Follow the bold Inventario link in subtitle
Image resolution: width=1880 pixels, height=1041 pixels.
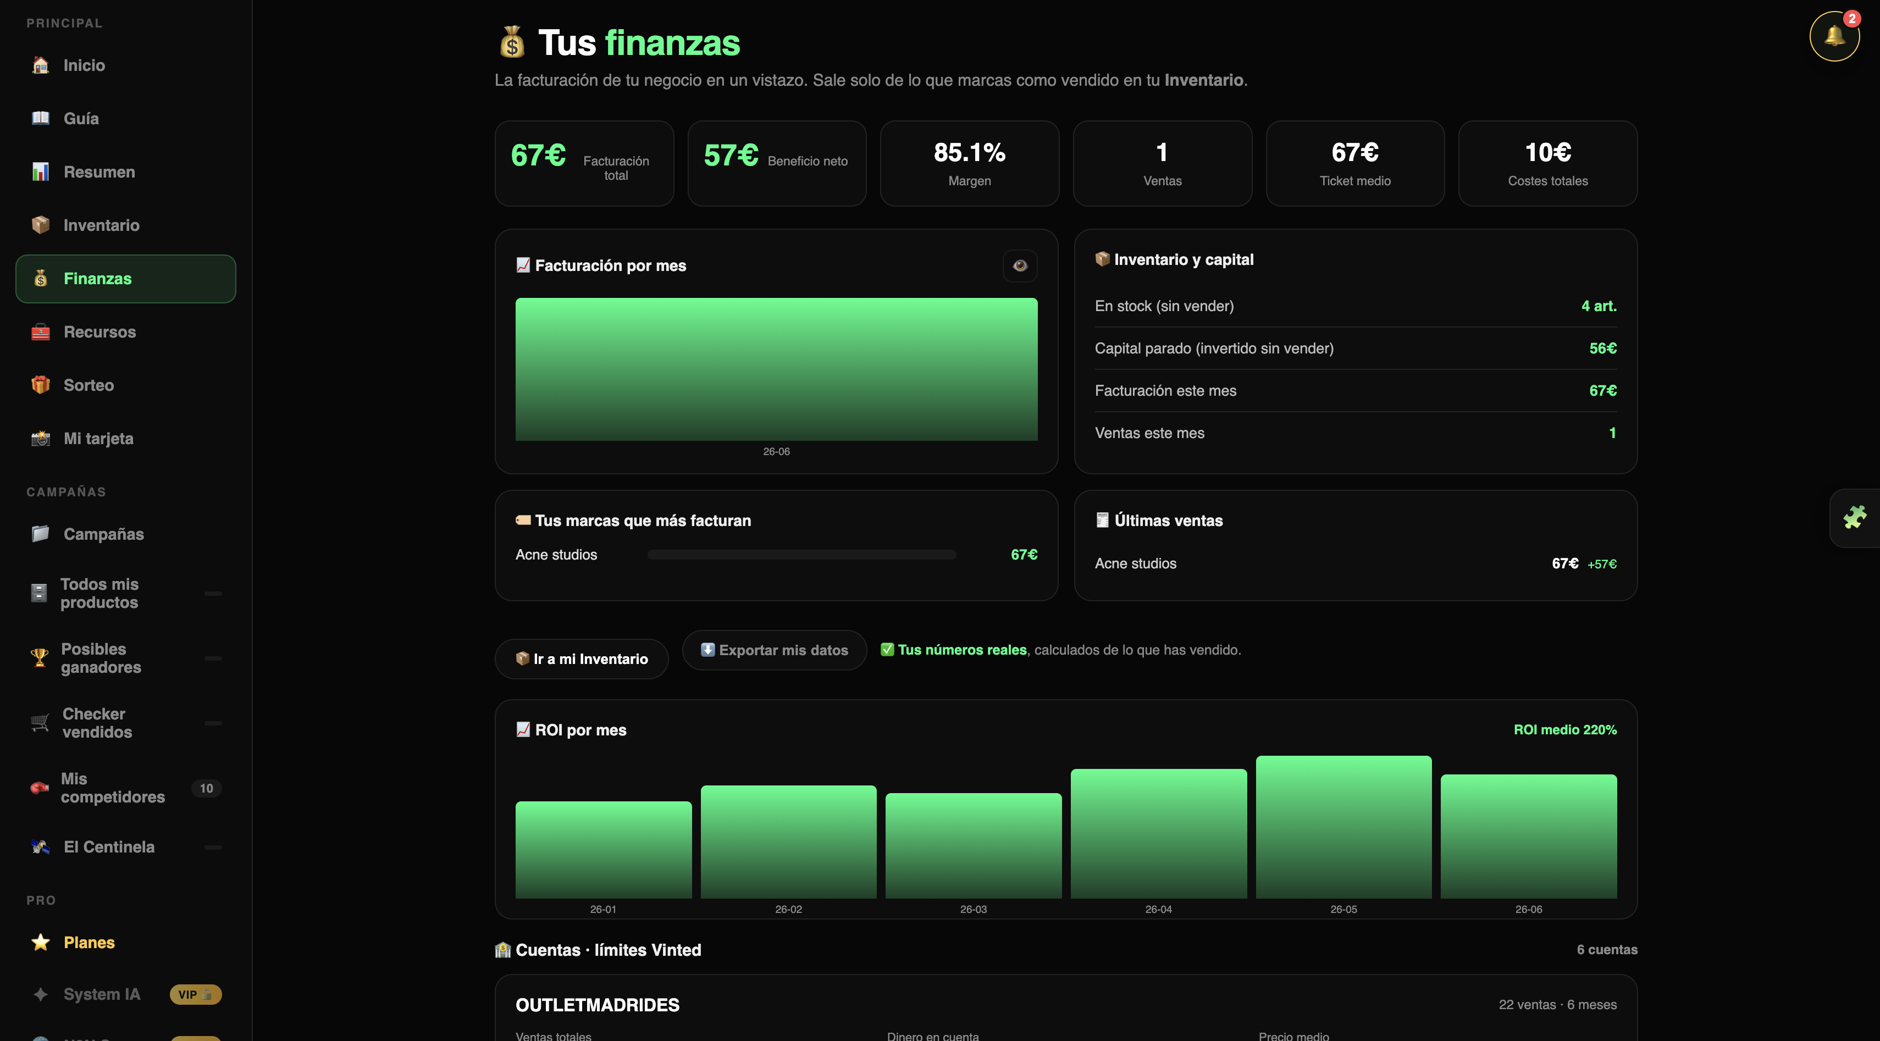coord(1203,80)
